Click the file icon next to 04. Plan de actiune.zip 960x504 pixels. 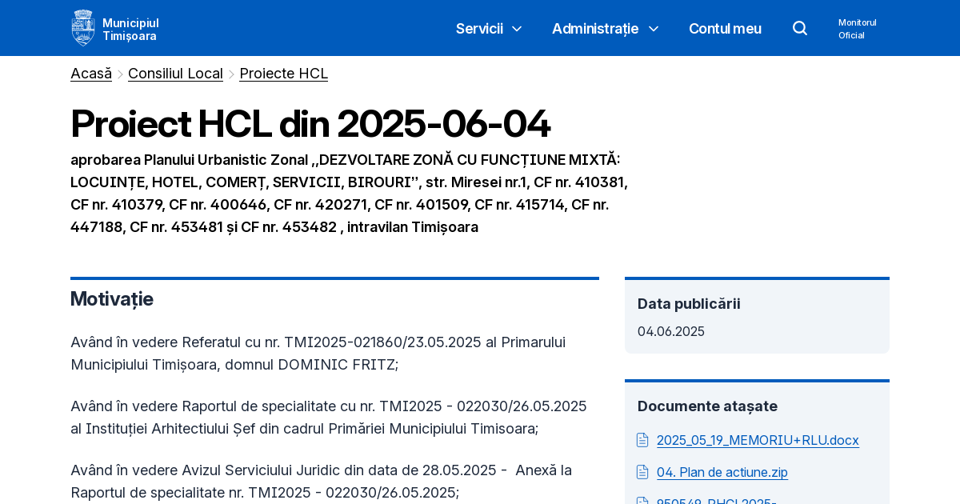[x=642, y=472]
